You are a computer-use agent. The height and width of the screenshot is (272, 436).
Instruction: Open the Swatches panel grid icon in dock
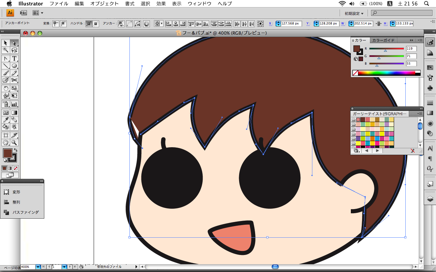pos(430,68)
